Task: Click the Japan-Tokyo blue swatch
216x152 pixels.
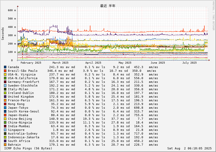Action: 5,108
